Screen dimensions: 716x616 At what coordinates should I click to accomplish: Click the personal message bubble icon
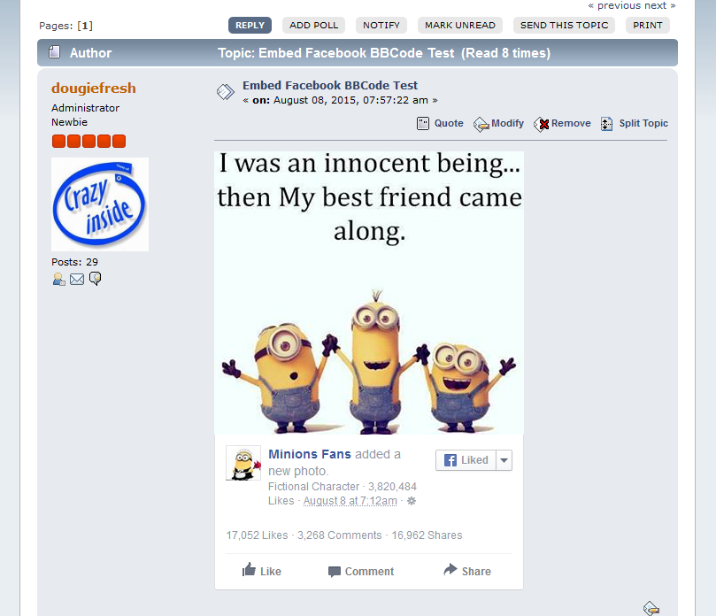[x=95, y=278]
